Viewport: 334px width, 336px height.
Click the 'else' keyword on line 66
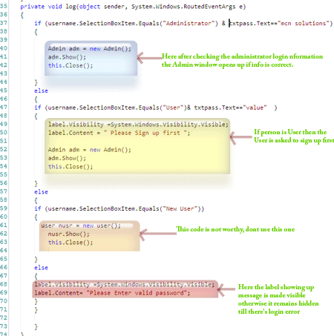coord(41,268)
